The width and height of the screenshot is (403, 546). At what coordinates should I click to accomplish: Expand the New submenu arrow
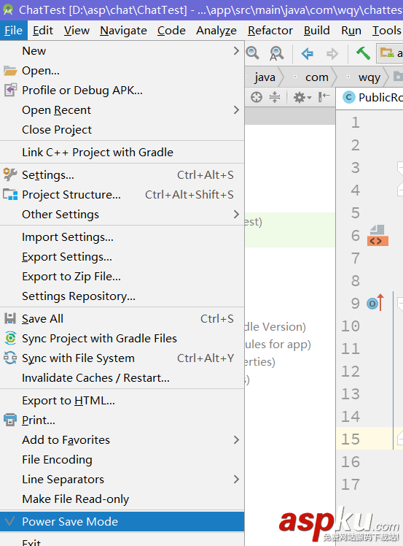click(x=236, y=51)
